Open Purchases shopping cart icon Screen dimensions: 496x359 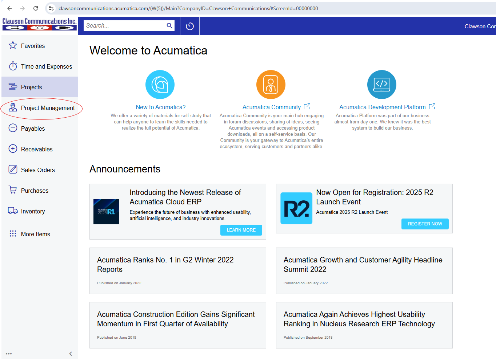pos(13,190)
